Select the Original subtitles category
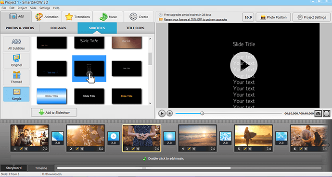This screenshot has width=332, height=177. (x=16, y=61)
